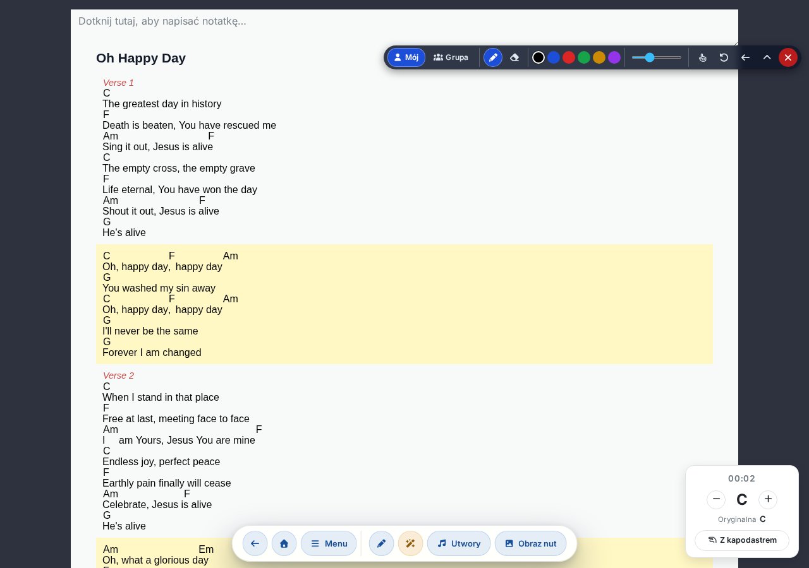Click the lyric 'Oh, what a glorious day'
This screenshot has height=568, width=809.
point(155,560)
